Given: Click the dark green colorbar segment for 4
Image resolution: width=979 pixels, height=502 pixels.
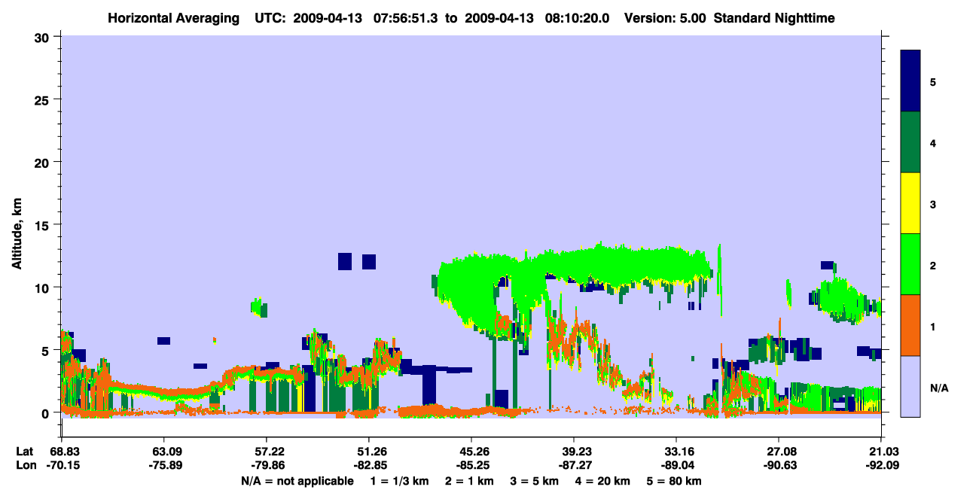Looking at the screenshot, I should (910, 142).
